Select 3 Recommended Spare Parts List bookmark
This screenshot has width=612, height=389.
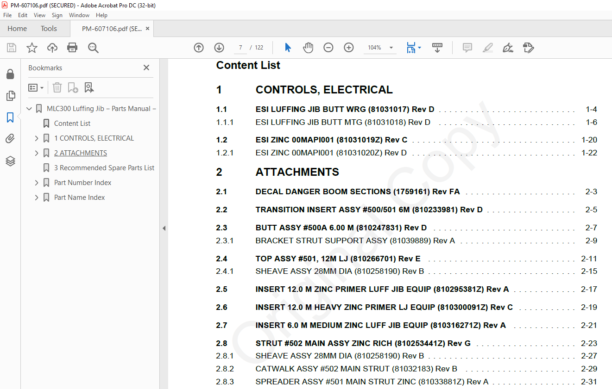pyautogui.click(x=104, y=168)
